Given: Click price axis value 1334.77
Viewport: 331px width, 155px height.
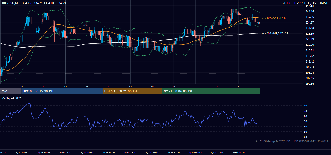Looking at the screenshot, I should pos(309,22).
